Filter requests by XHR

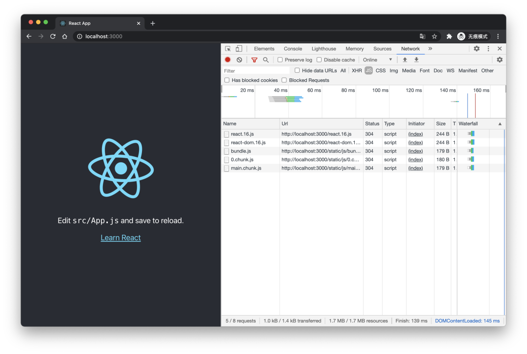357,71
